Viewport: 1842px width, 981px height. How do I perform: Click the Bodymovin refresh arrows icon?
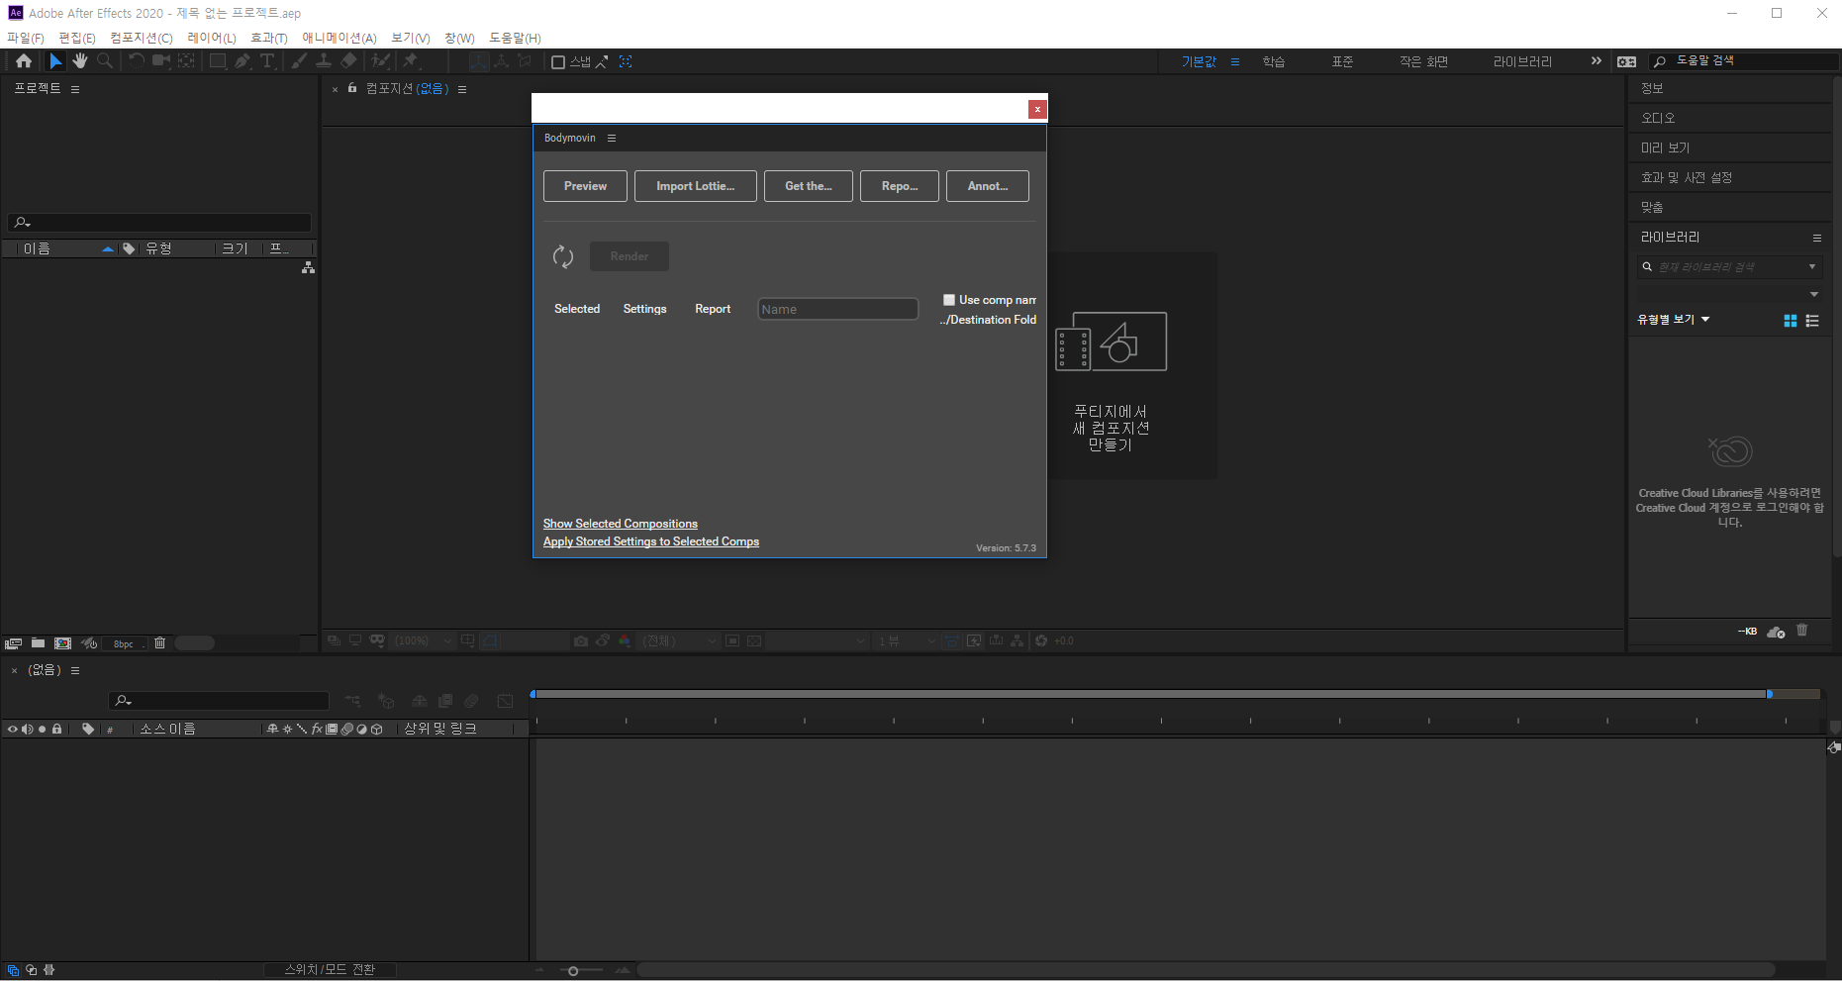pyautogui.click(x=563, y=257)
